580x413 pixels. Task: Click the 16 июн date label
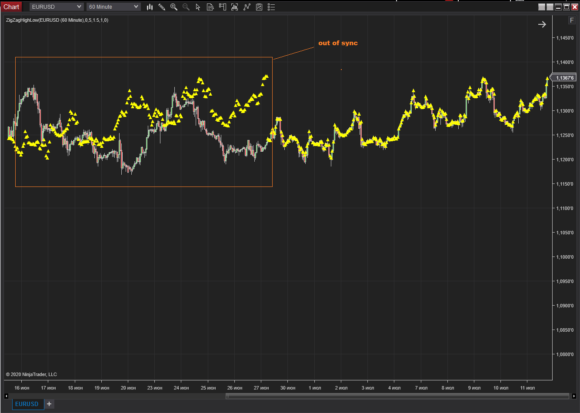tap(22, 388)
